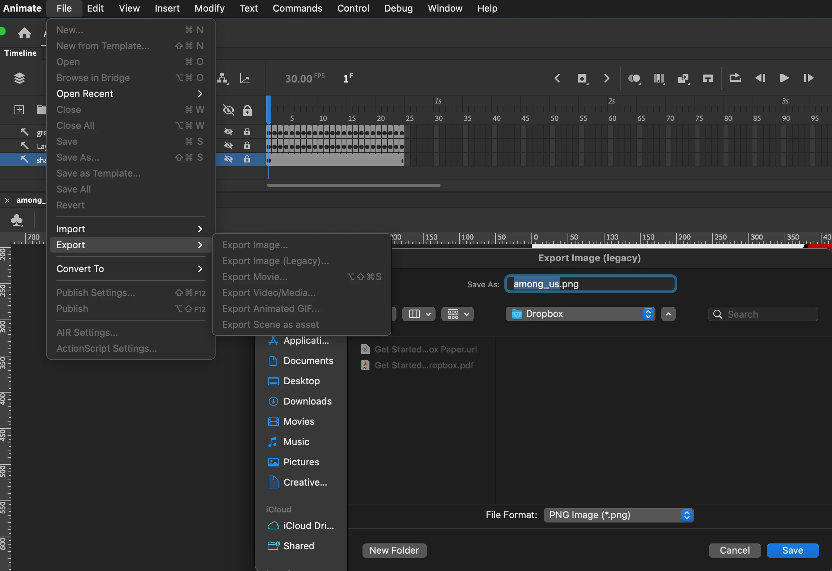Open the layer depth graph icon
This screenshot has width=832, height=571.
pyautogui.click(x=245, y=78)
